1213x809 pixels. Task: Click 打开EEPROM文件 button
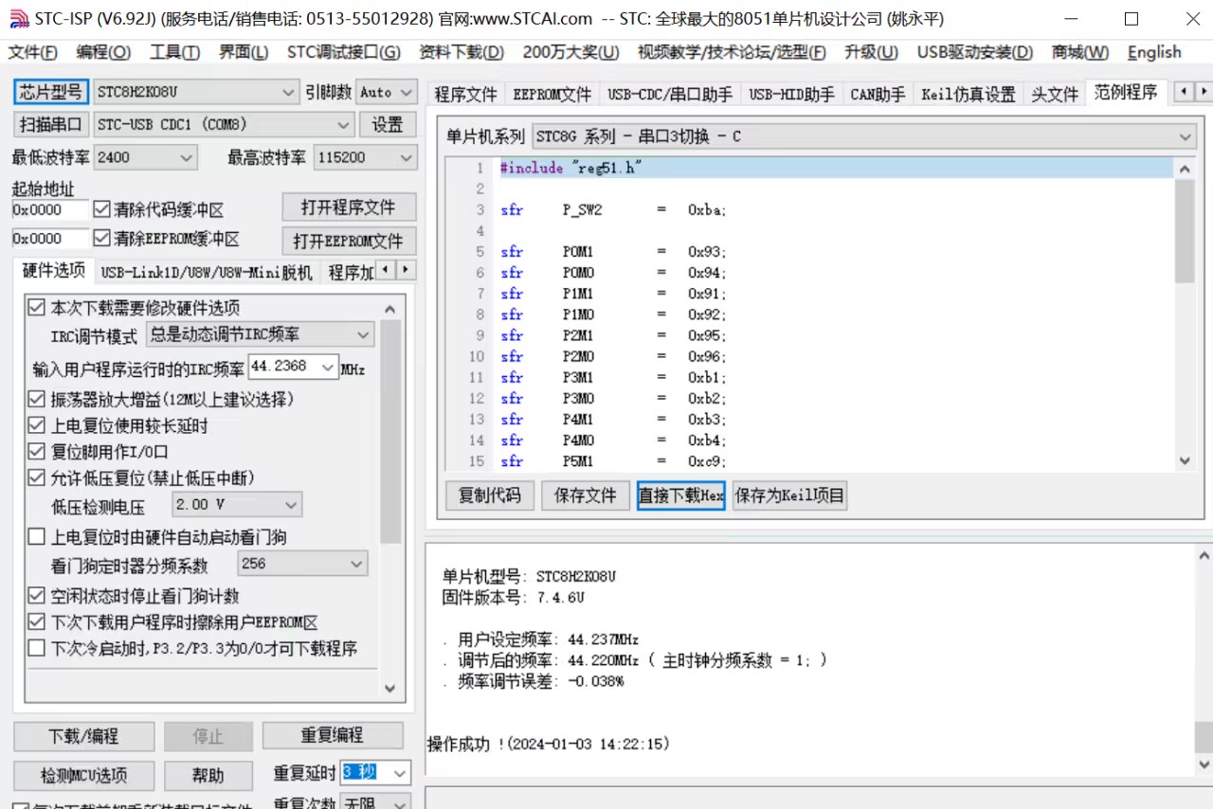click(349, 241)
